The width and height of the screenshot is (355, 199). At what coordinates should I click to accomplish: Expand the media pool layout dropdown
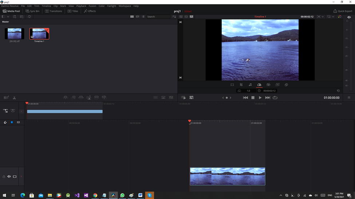[x=8, y=17]
